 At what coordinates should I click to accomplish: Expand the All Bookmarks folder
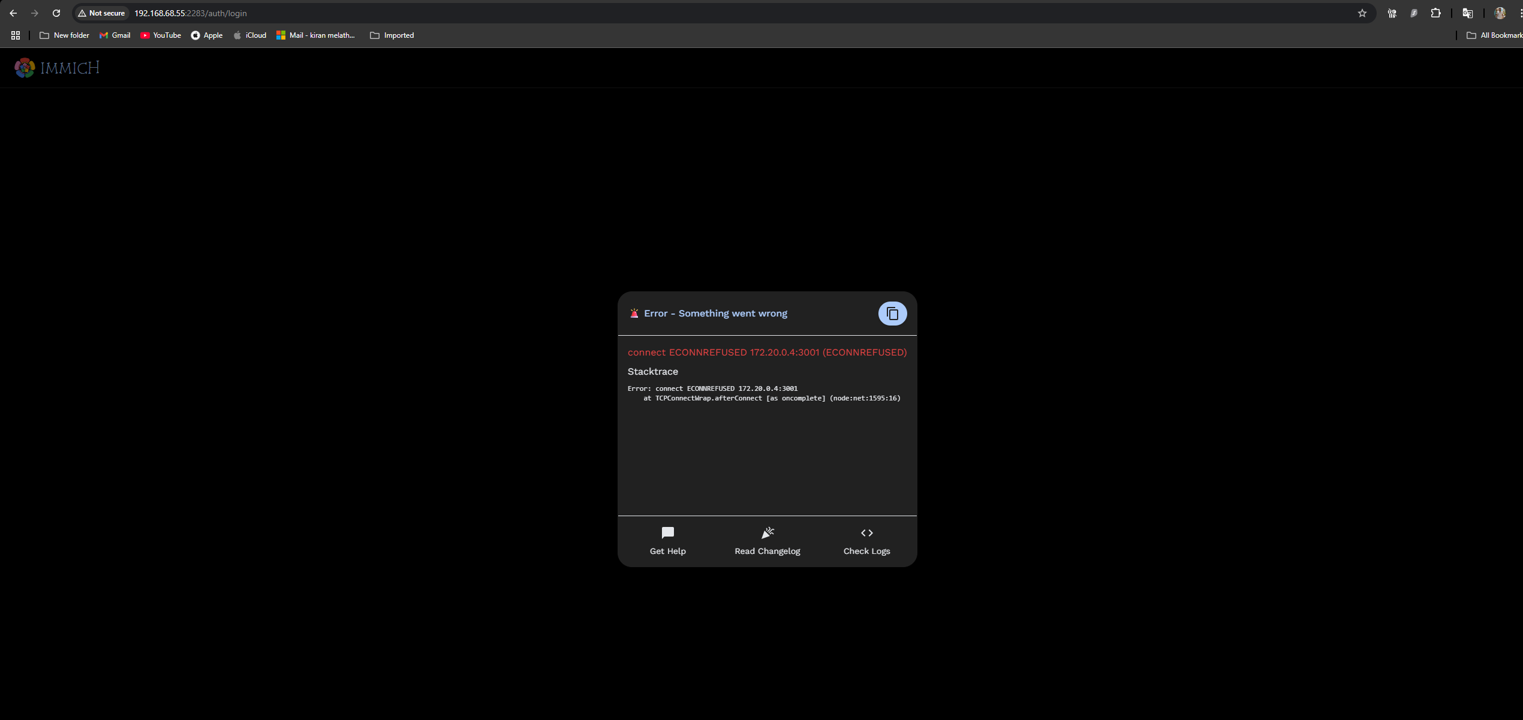(x=1494, y=35)
